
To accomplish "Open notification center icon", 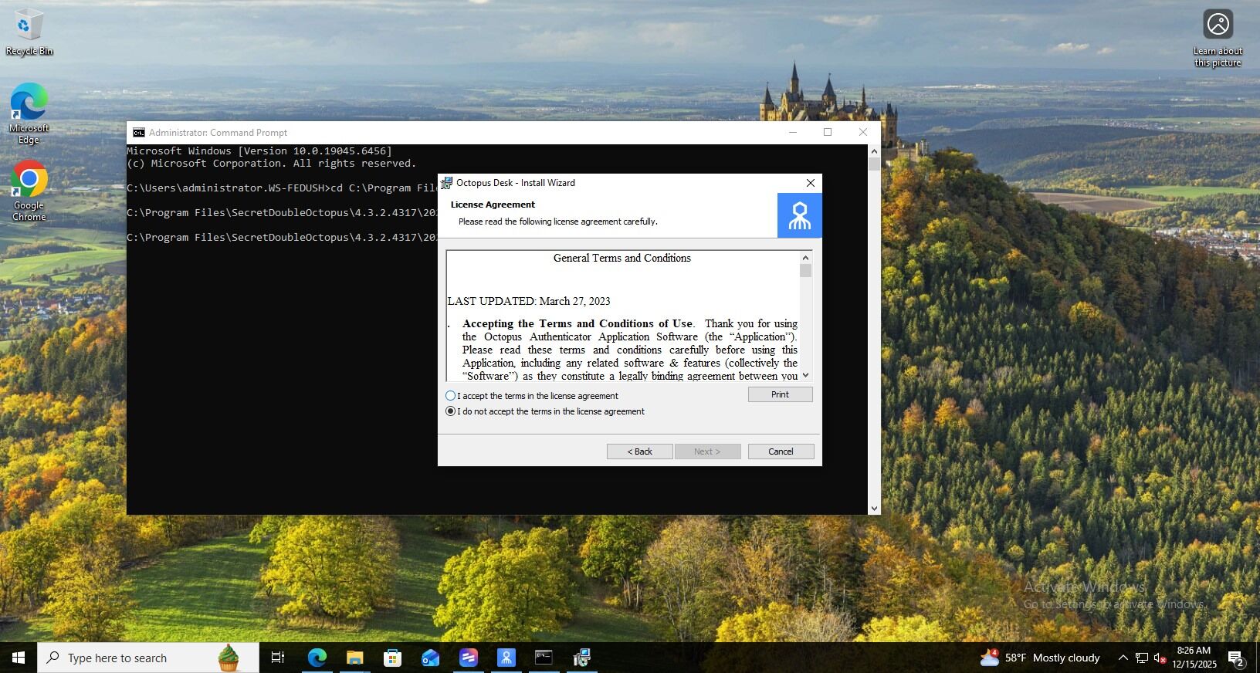I will 1236,659.
